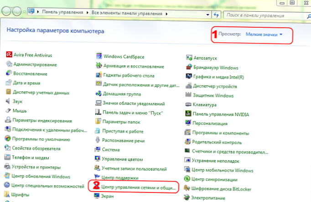Open the Центр поддержки link
Image resolution: width=311 pixels, height=202 pixels.
pos(120,177)
